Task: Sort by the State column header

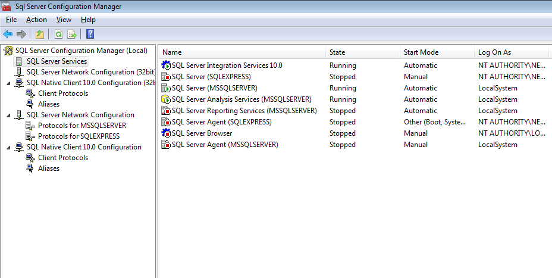Action: click(x=363, y=52)
